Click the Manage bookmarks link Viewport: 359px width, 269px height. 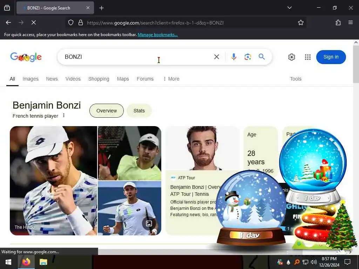click(x=157, y=35)
